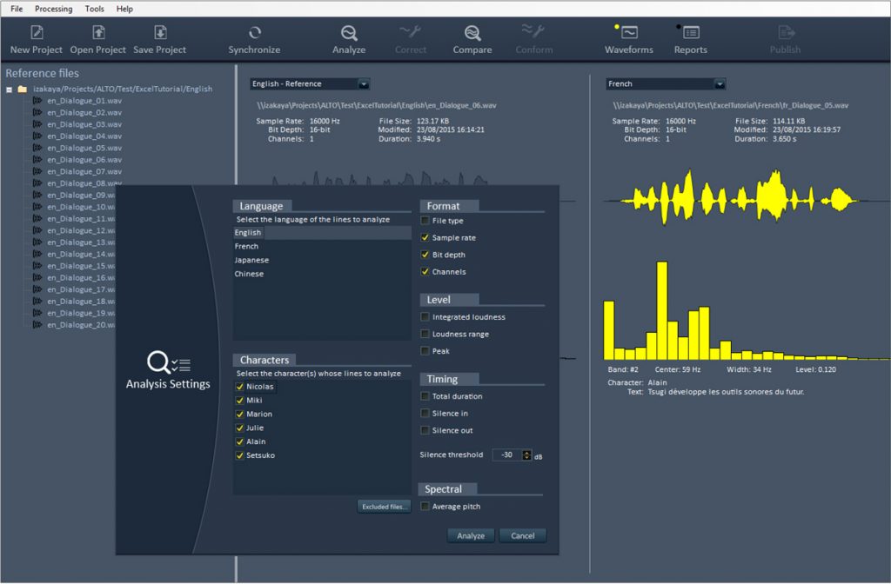
Task: Click the Excluded files... button
Action: click(x=384, y=506)
